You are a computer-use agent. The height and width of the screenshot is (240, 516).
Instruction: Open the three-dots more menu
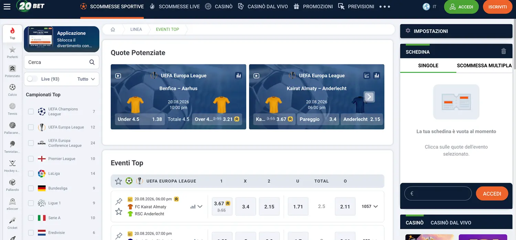385,7
